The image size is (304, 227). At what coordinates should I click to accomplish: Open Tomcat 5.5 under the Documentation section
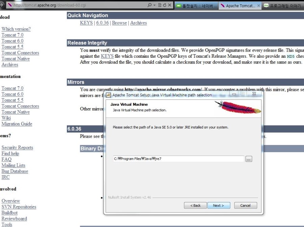pyautogui.click(x=12, y=100)
